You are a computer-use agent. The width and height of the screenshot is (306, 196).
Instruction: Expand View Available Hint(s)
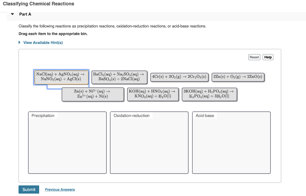(x=43, y=42)
